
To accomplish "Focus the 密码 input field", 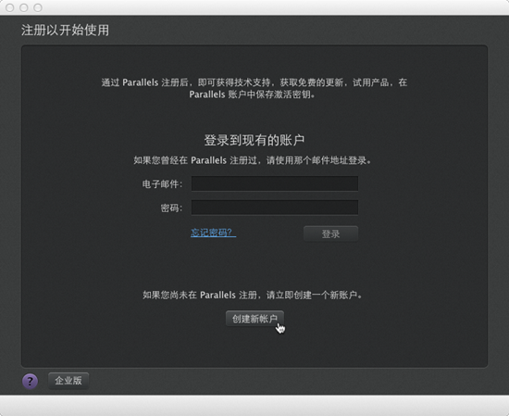I will 275,208.
